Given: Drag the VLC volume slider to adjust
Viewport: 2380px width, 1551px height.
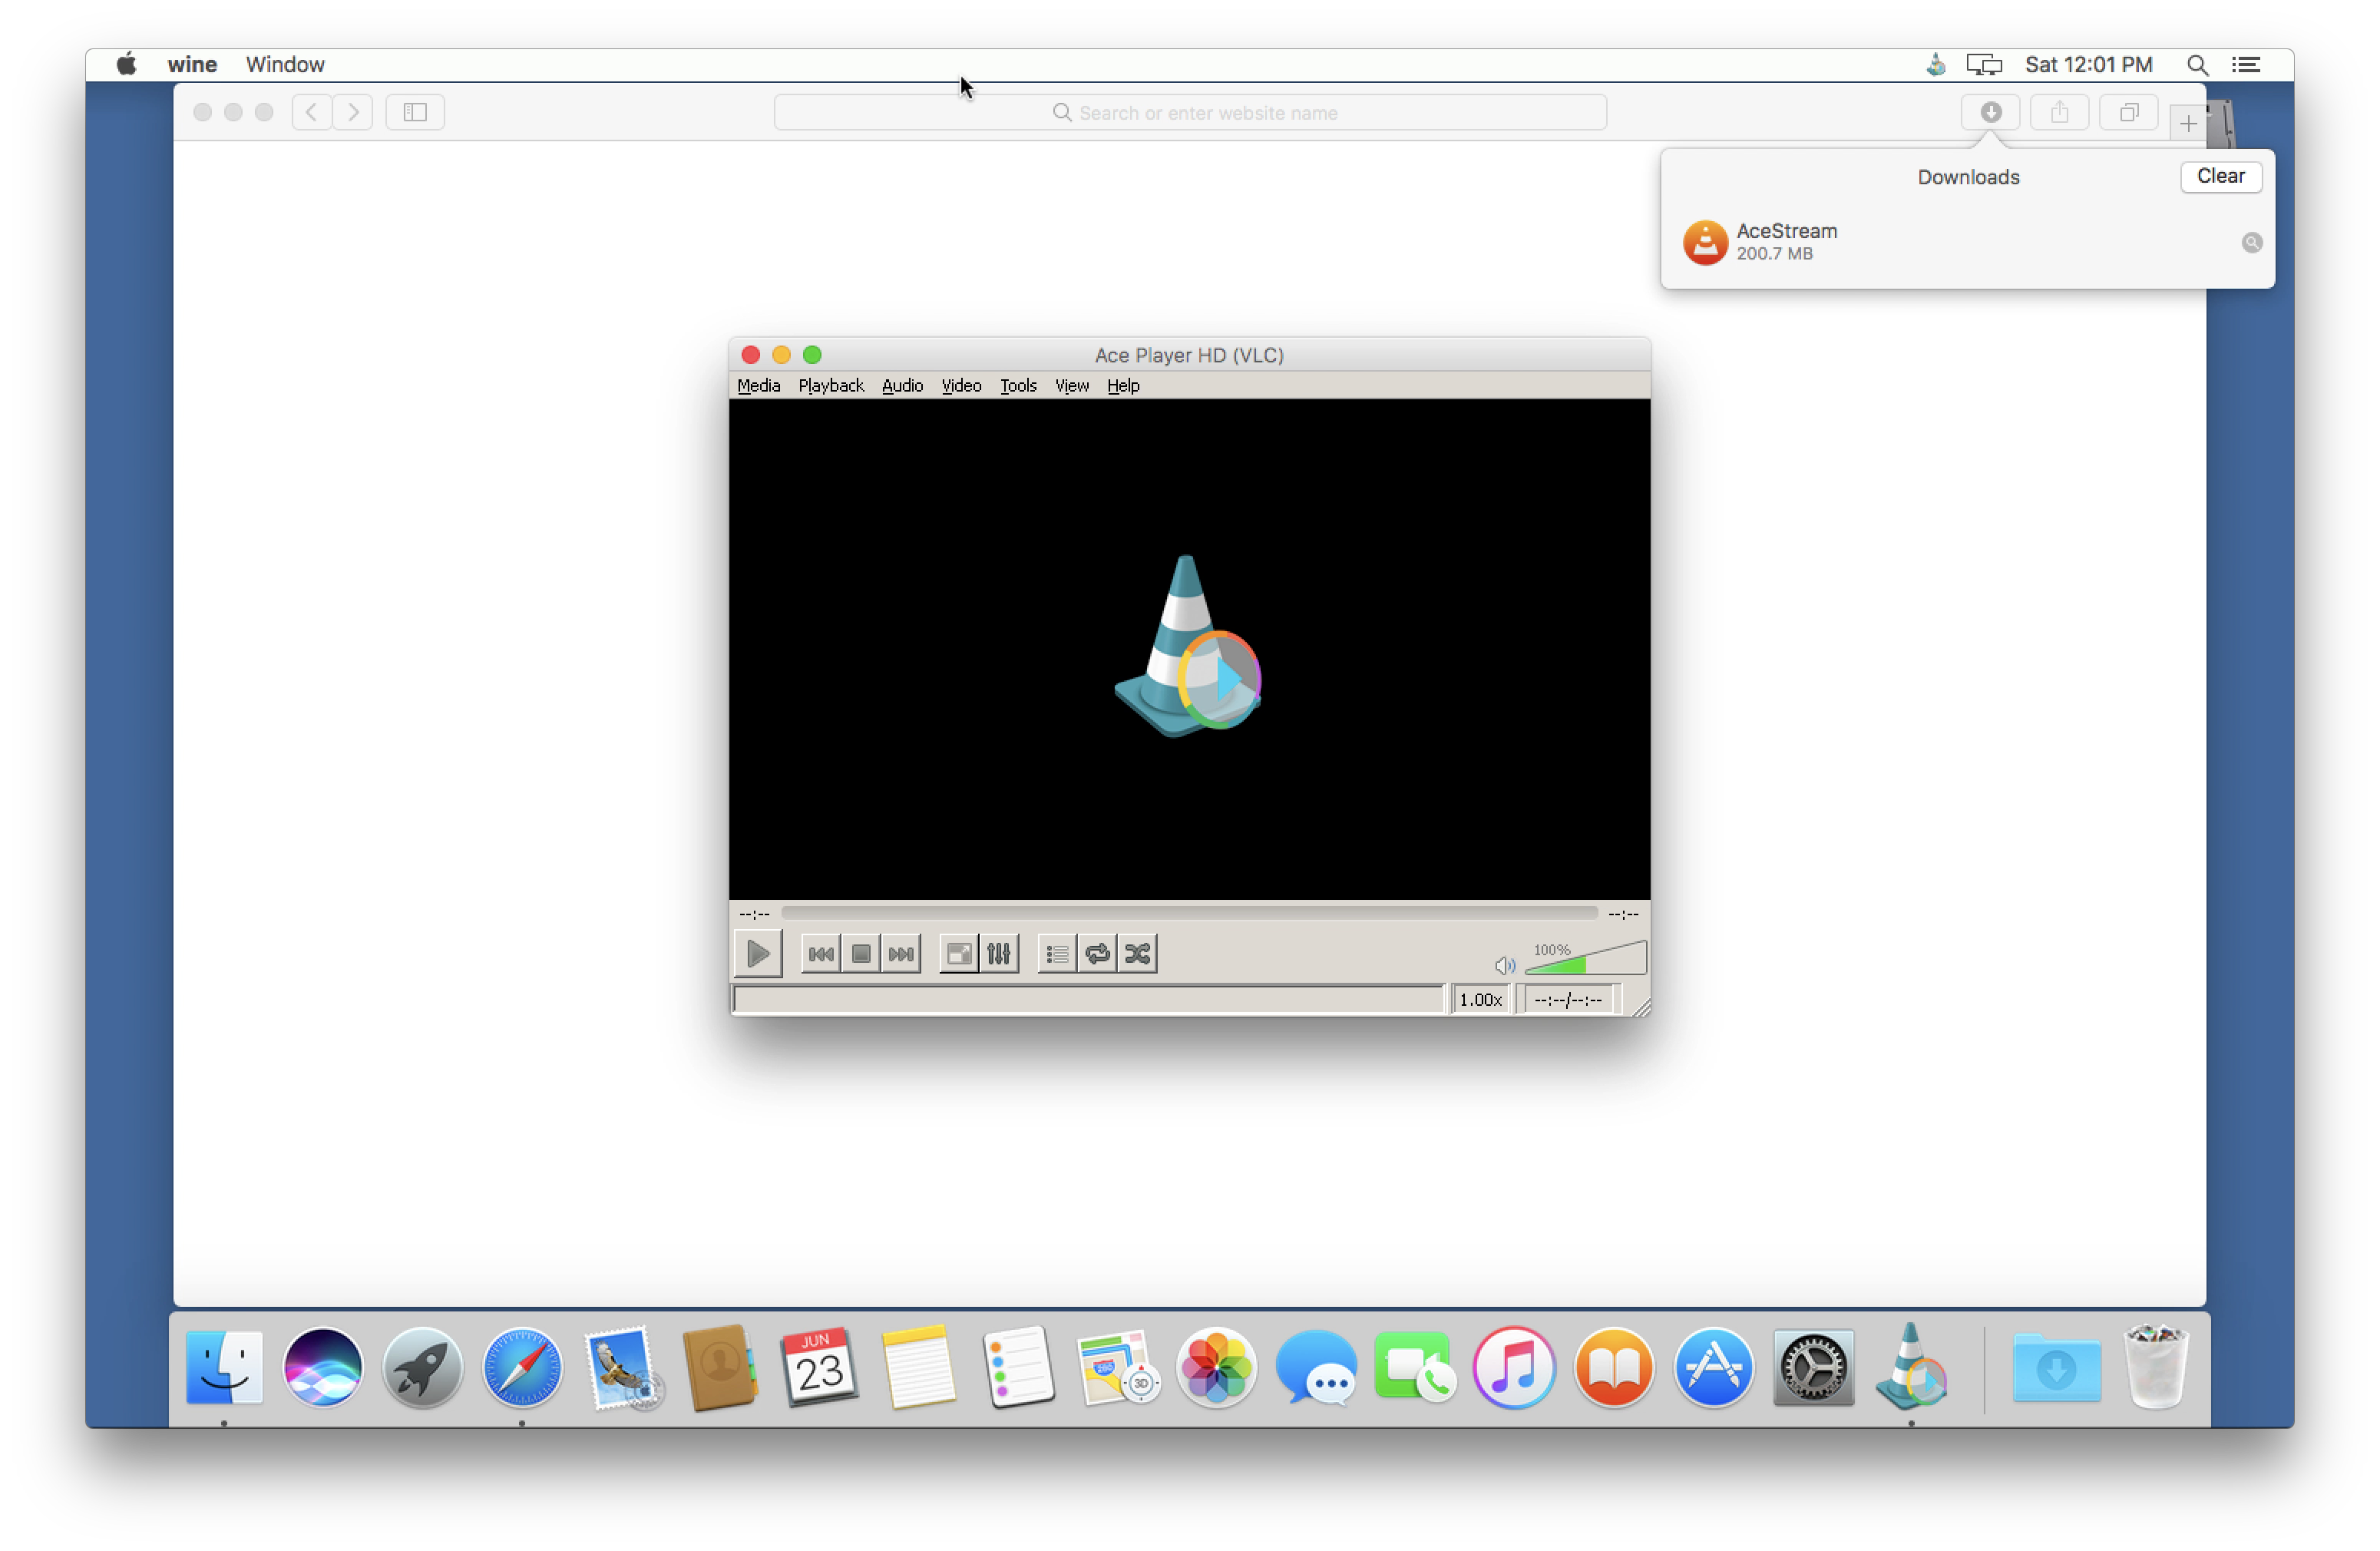Looking at the screenshot, I should point(1578,961).
